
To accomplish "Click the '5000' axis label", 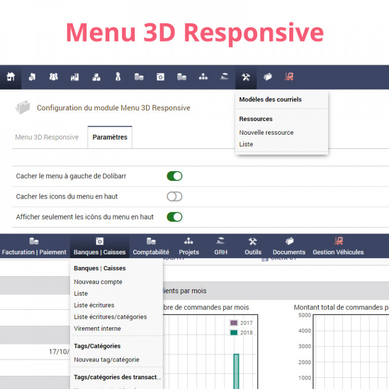I will tap(304, 315).
